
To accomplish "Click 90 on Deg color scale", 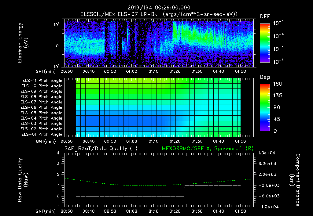I will coord(277,108).
